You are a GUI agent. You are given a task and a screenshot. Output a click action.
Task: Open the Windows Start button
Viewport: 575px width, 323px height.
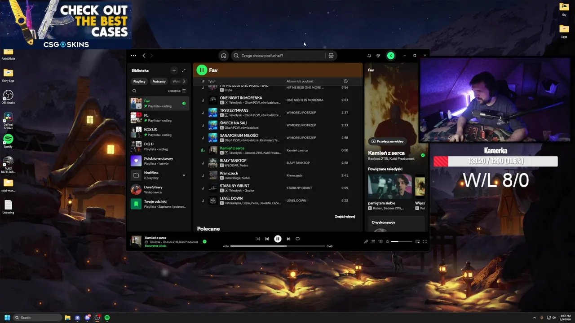(7, 318)
